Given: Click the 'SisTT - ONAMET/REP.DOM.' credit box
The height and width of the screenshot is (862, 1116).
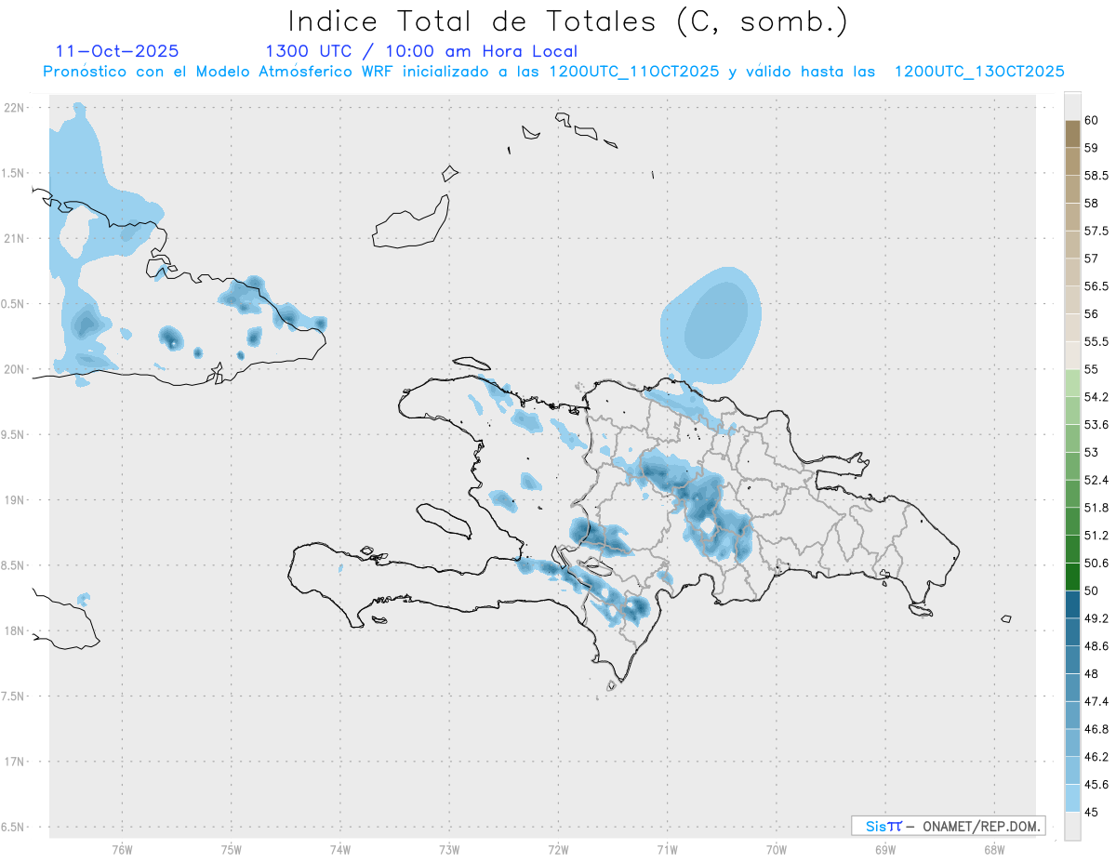Looking at the screenshot, I should click(x=949, y=826).
